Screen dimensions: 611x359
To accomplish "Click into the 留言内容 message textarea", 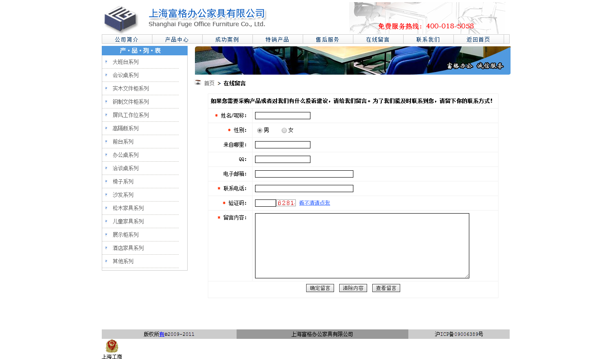I will coord(362,246).
